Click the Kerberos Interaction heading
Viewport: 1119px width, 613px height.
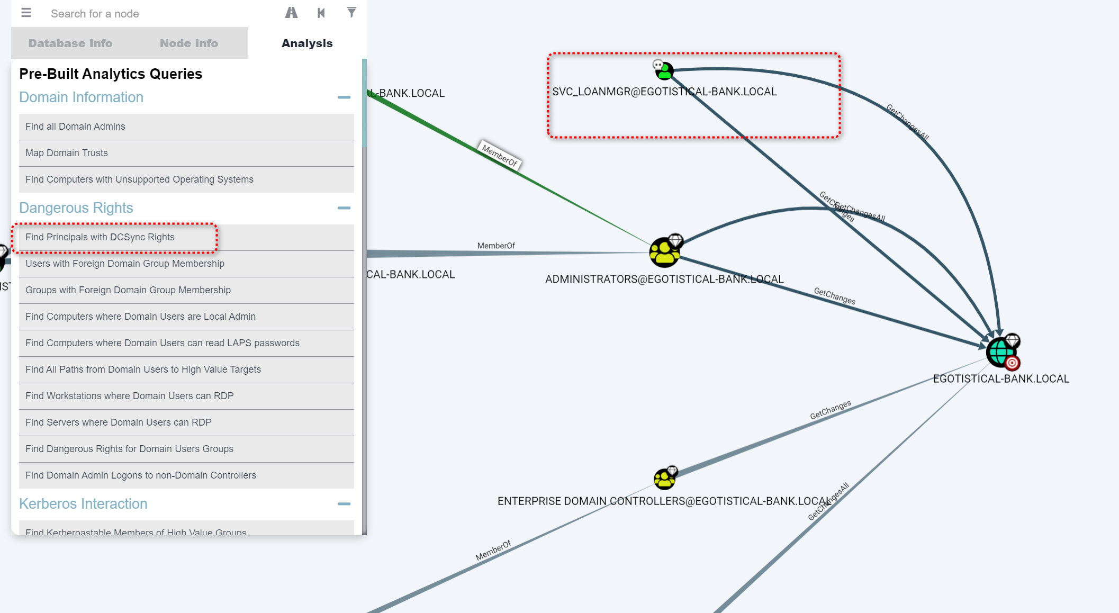point(83,504)
